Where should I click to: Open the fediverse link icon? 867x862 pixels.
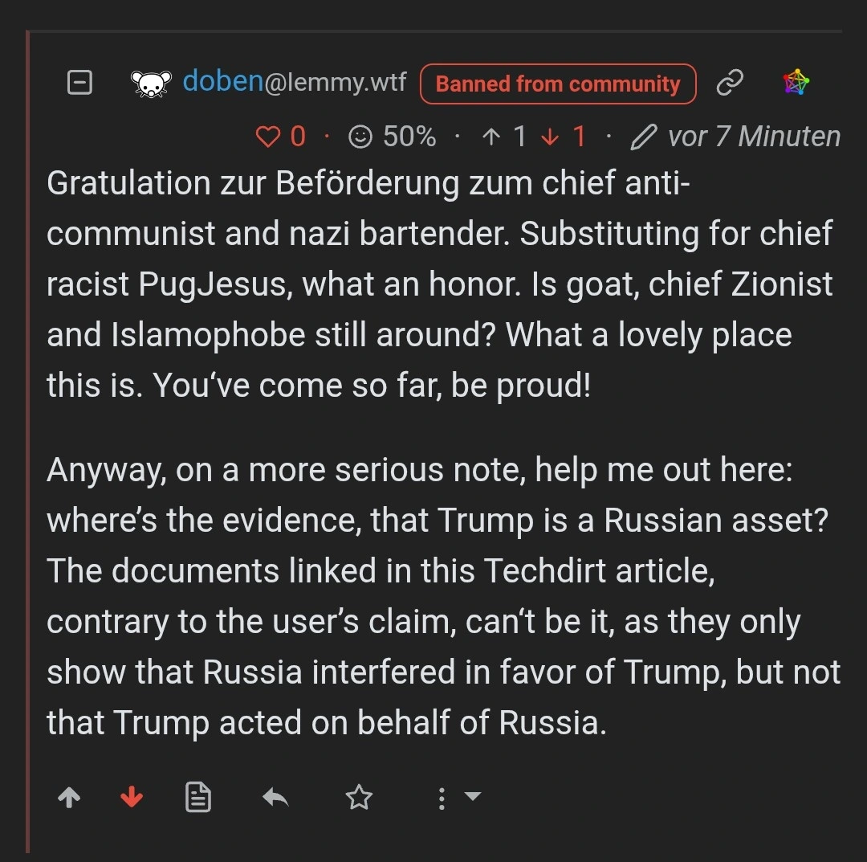796,83
